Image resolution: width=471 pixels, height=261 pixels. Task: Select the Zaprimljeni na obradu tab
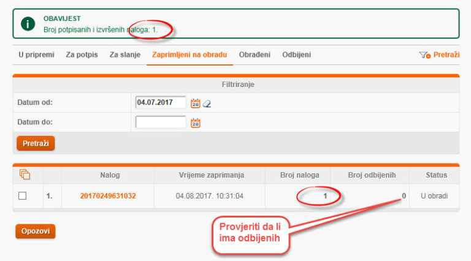(190, 55)
